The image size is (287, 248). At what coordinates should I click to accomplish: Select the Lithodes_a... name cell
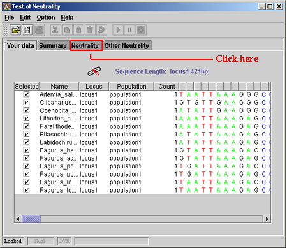click(59, 119)
